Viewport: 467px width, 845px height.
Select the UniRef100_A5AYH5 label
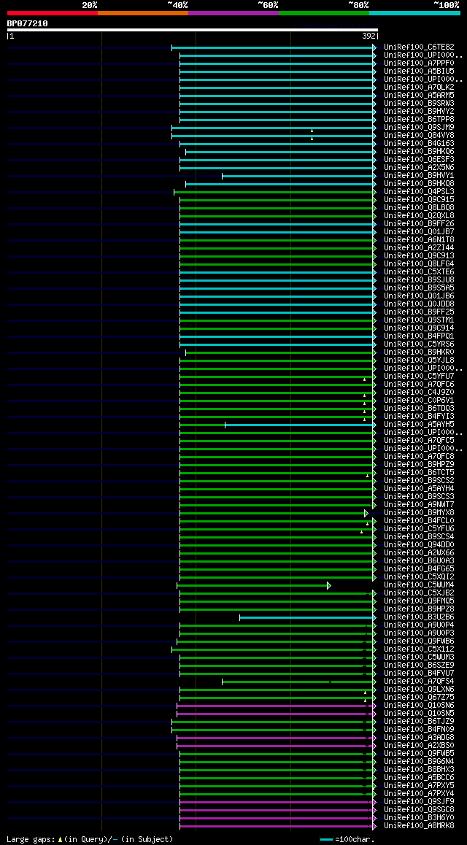click(419, 425)
